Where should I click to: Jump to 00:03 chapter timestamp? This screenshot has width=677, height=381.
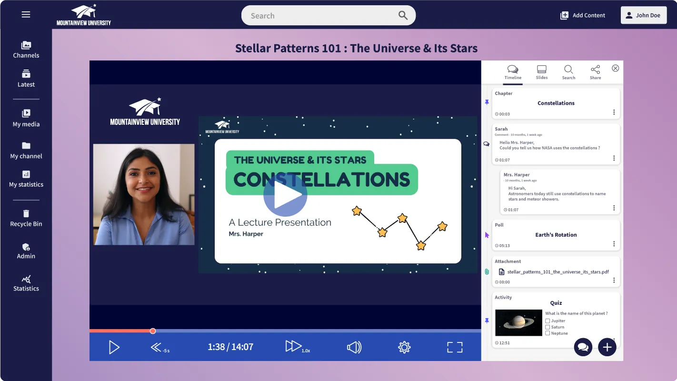coord(502,114)
